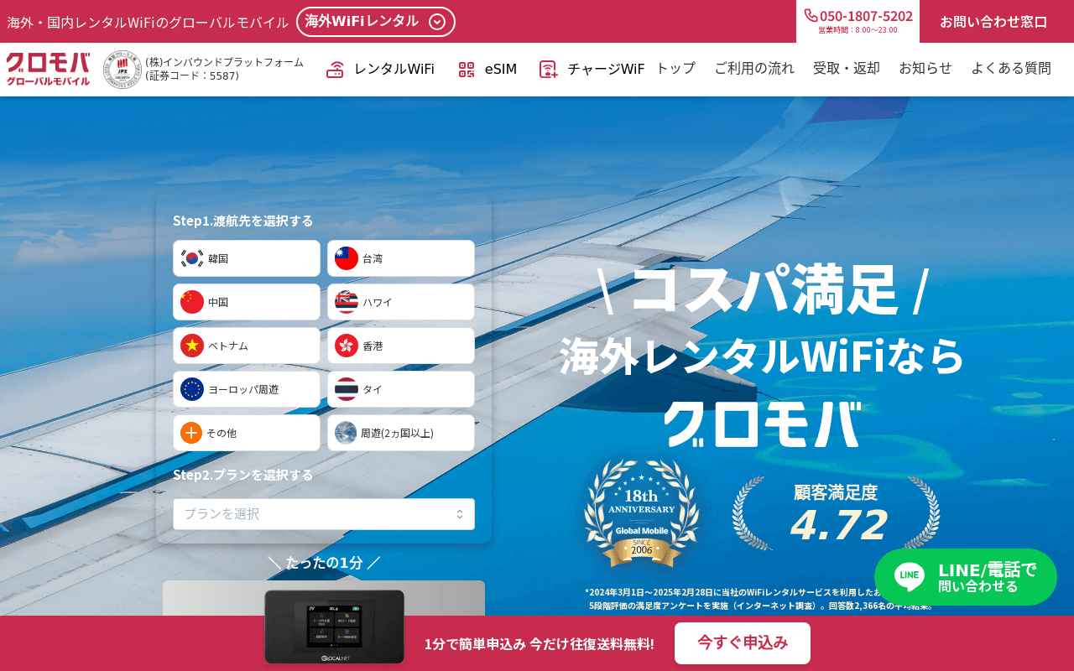Click the Hong Kong flag icon
Screen dimensions: 1074x671
click(x=347, y=346)
